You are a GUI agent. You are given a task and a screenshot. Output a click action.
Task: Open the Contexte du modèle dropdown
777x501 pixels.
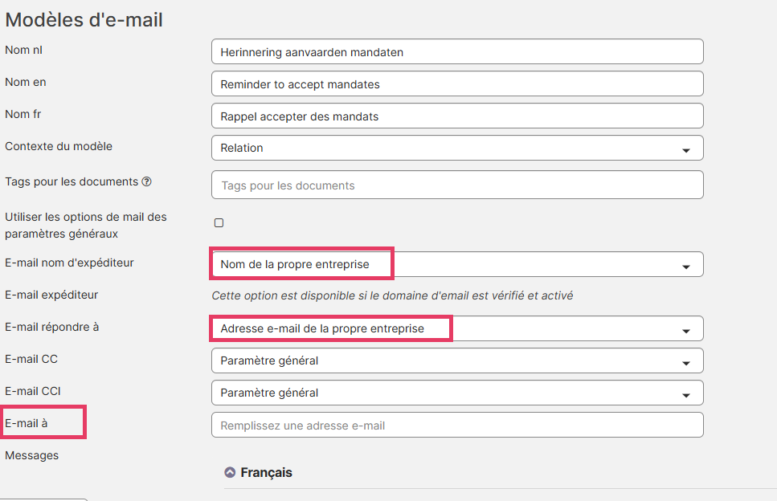click(x=457, y=148)
